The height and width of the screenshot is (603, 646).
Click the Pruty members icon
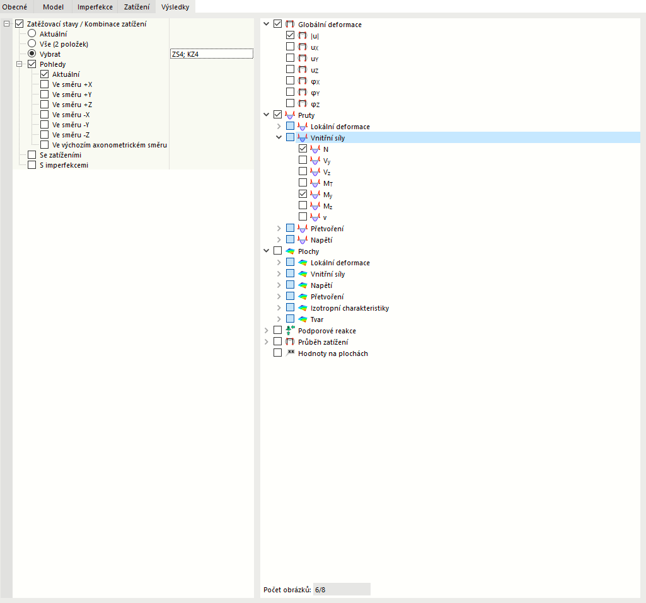point(290,115)
